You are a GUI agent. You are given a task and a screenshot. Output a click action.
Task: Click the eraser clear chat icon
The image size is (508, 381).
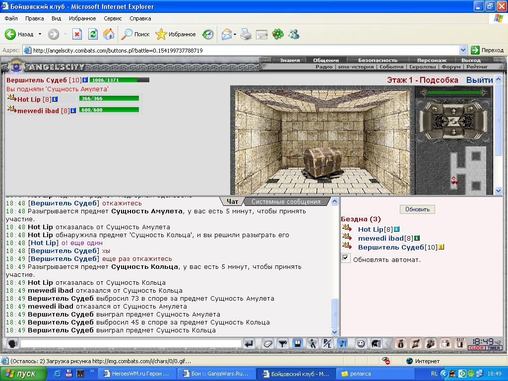[267, 344]
